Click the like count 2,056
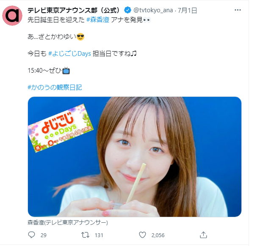This screenshot has width=260, height=246. pos(158,235)
